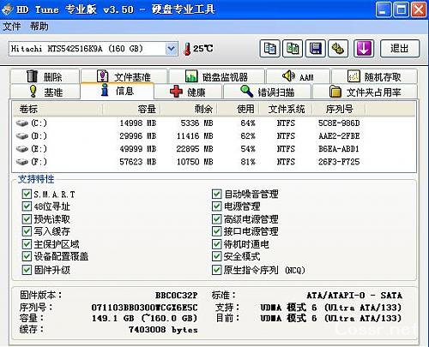Screen dimensions: 429x347
Task: Click the 使用 column header
Action: point(238,109)
